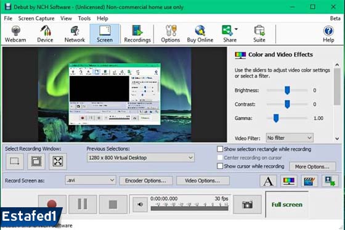Enable Show selection rectangle while recording
This screenshot has width=345, height=230.
coord(220,149)
